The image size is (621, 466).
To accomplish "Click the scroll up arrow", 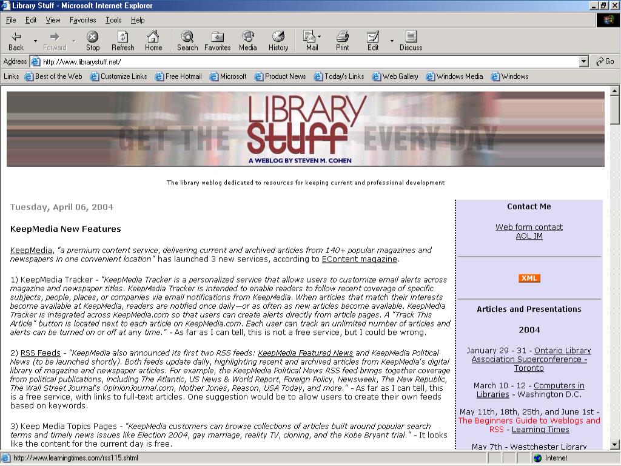I will pyautogui.click(x=615, y=91).
